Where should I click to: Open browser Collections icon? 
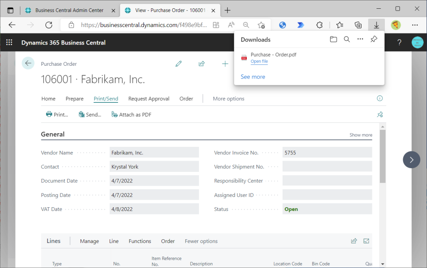(x=358, y=25)
